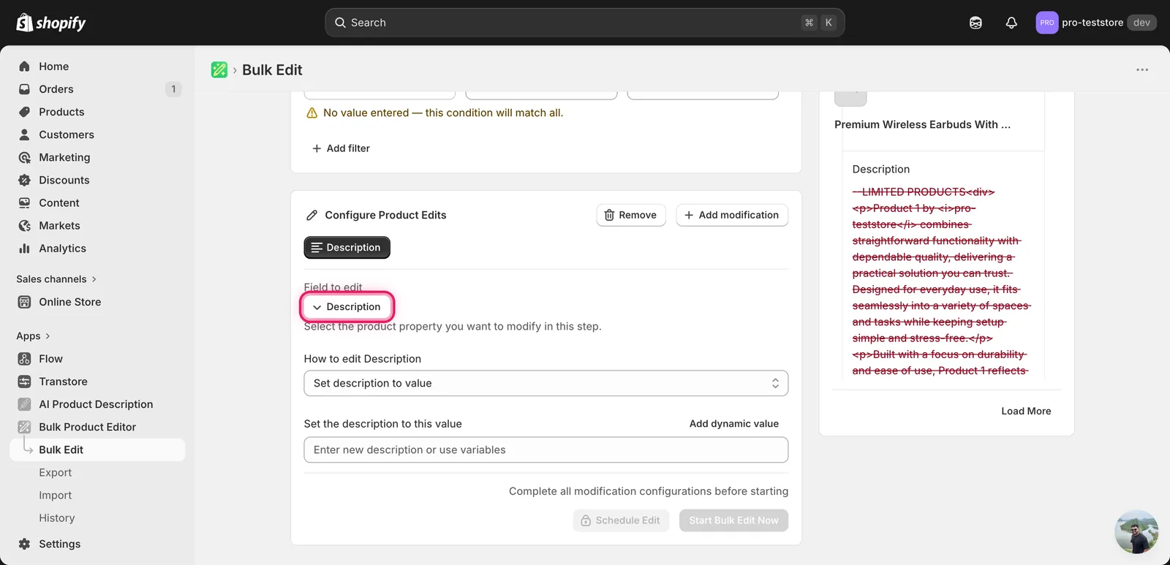Click the Home house icon
Image resolution: width=1170 pixels, height=565 pixels.
pyautogui.click(x=25, y=67)
